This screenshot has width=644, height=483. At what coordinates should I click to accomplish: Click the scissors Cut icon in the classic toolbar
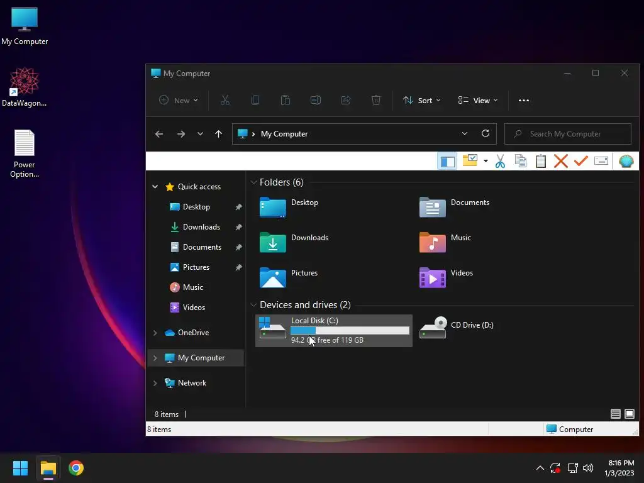500,162
